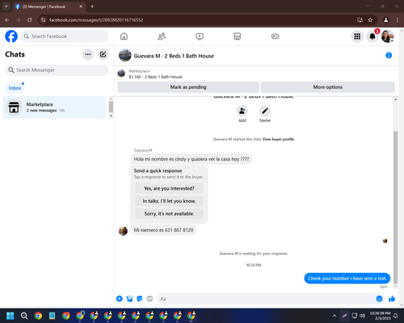Click the Marketplace listing thumbnail under header
Screen dimensions: 404x323
(x=121, y=73)
